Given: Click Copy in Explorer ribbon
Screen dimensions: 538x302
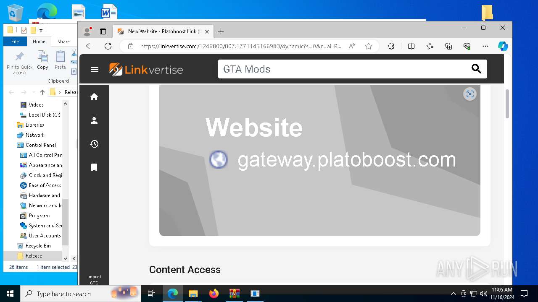Looking at the screenshot, I should [x=42, y=60].
